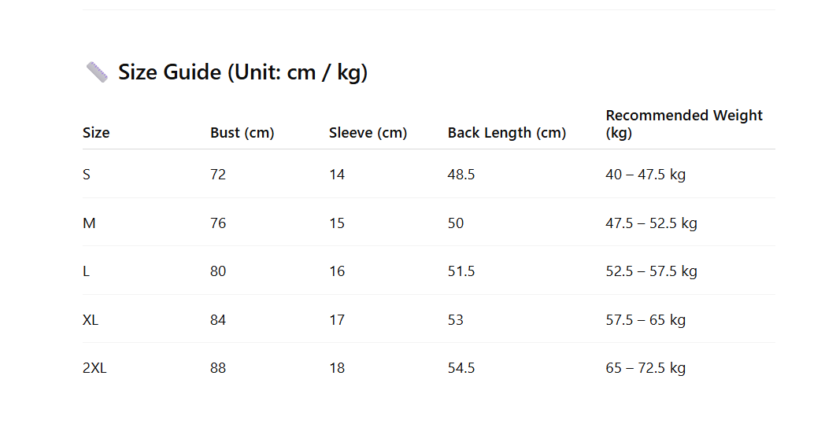
Task: Click sleeve value 15 in M row
Action: tap(337, 223)
